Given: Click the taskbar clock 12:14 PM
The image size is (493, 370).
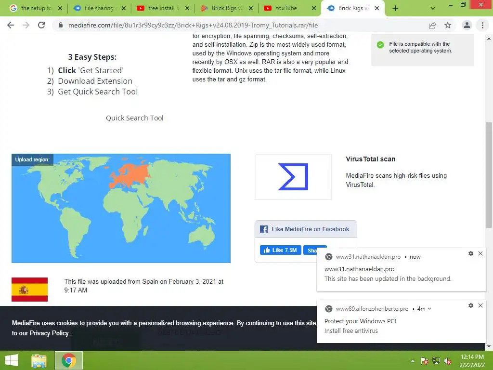Looking at the screenshot, I should tap(472, 357).
